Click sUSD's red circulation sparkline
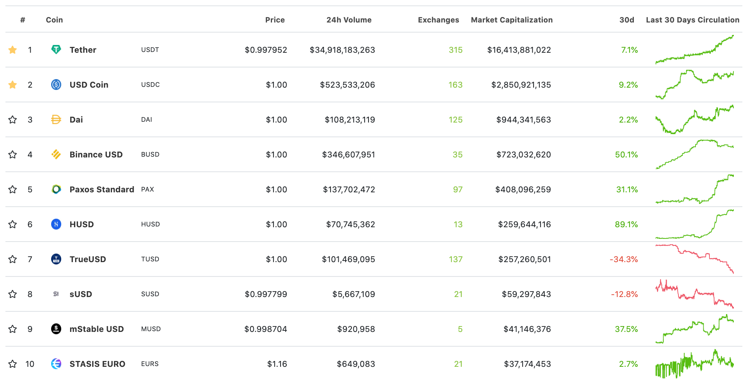 (x=694, y=294)
